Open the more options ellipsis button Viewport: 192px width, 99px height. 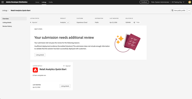189,10
